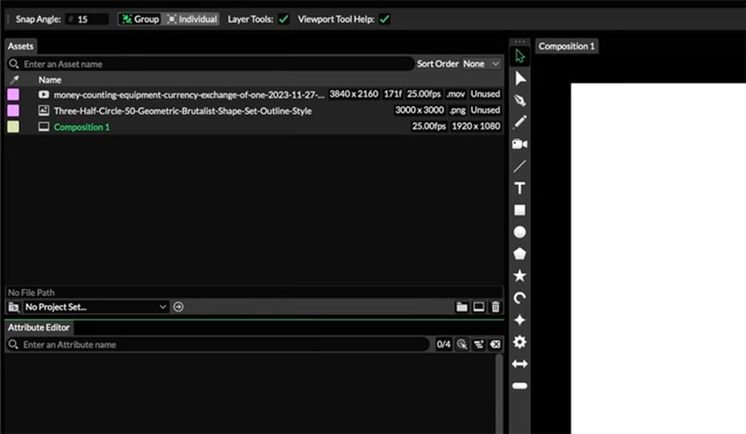The height and width of the screenshot is (434, 746).
Task: Click the attribute filter list icon
Action: [478, 344]
